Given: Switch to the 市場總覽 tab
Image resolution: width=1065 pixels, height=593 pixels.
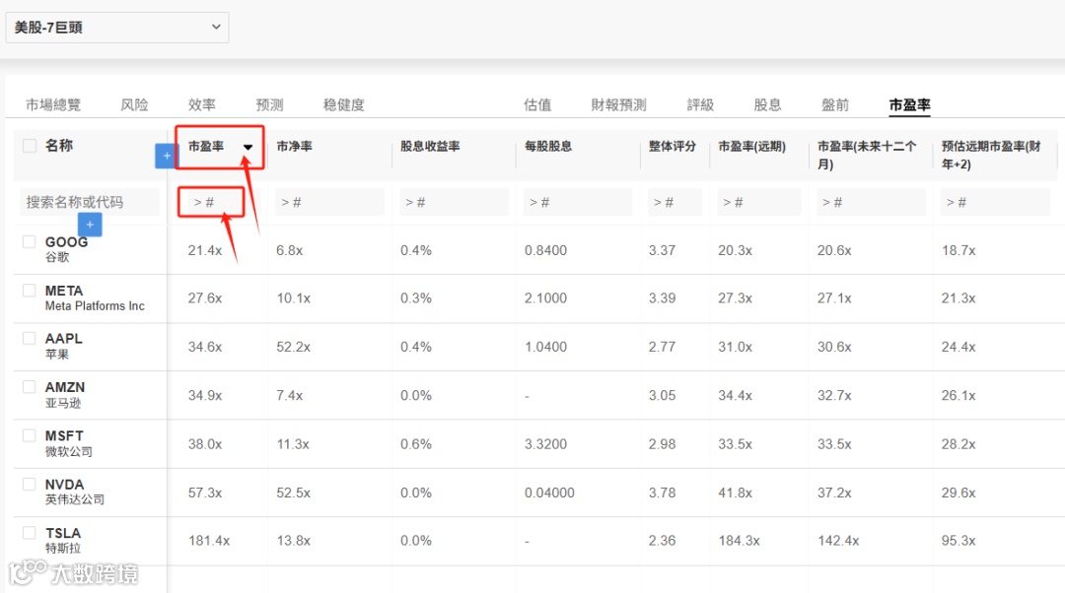Looking at the screenshot, I should (x=53, y=104).
